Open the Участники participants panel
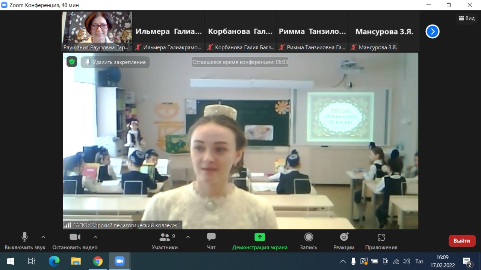The image size is (481, 270). point(165,241)
